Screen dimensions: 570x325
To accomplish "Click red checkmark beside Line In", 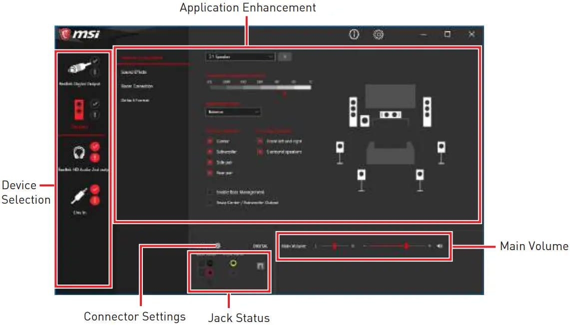I will (95, 189).
